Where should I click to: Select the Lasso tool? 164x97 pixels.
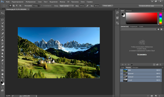pos(2,20)
